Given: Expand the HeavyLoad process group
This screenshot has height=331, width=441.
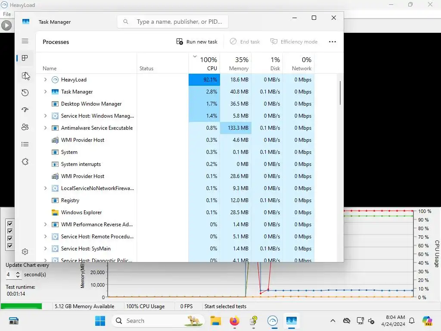Looking at the screenshot, I should click(45, 80).
